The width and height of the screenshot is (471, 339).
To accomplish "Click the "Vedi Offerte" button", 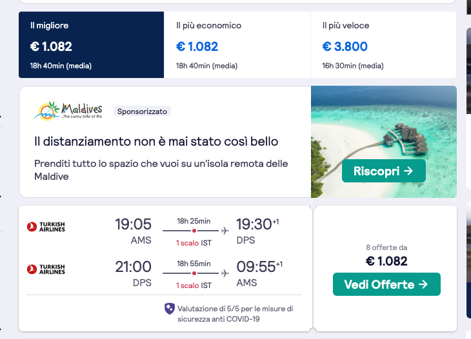I will [386, 284].
